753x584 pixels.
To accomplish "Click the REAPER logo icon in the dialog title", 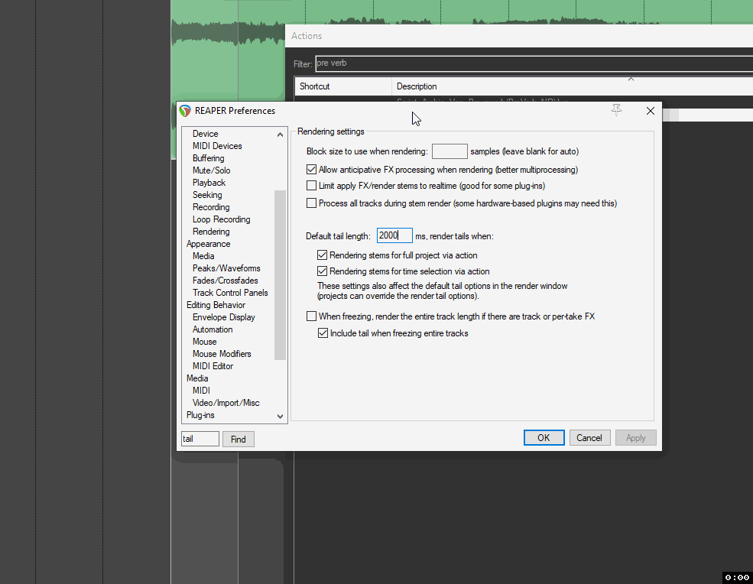I will click(x=185, y=111).
